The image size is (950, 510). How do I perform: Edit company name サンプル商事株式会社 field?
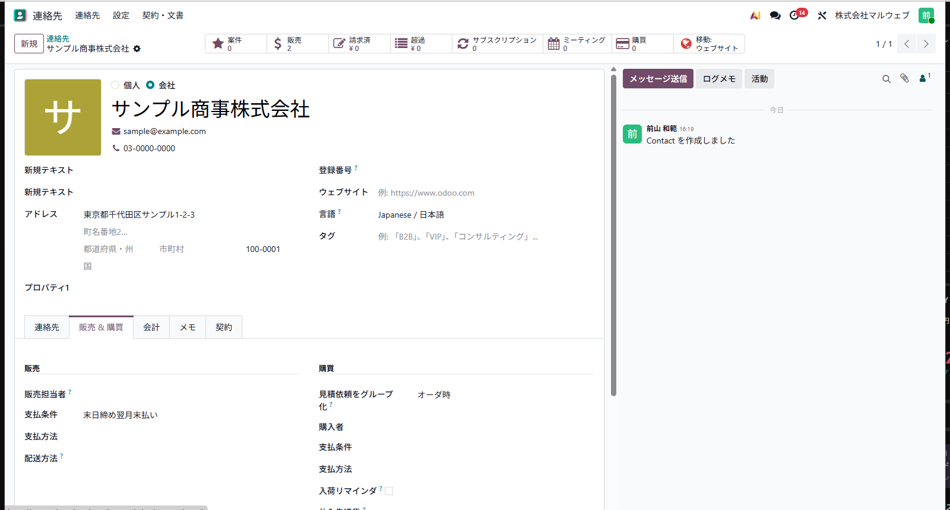[x=210, y=109]
